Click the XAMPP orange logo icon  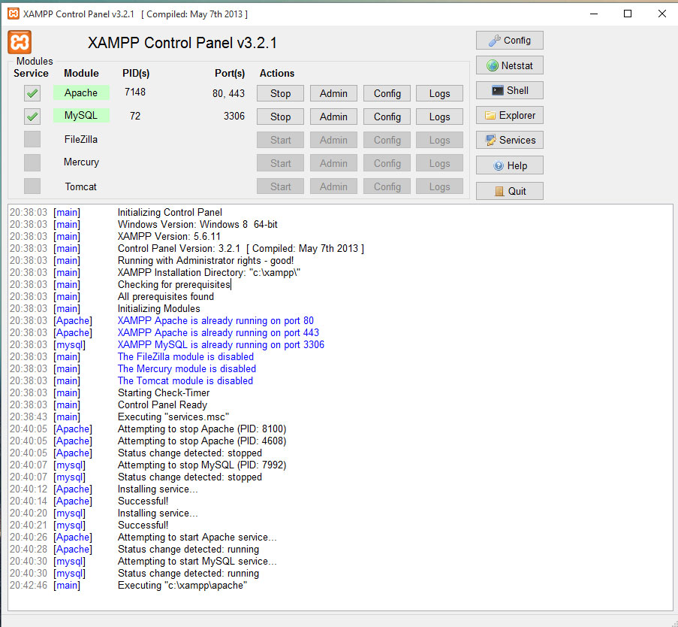[x=20, y=42]
